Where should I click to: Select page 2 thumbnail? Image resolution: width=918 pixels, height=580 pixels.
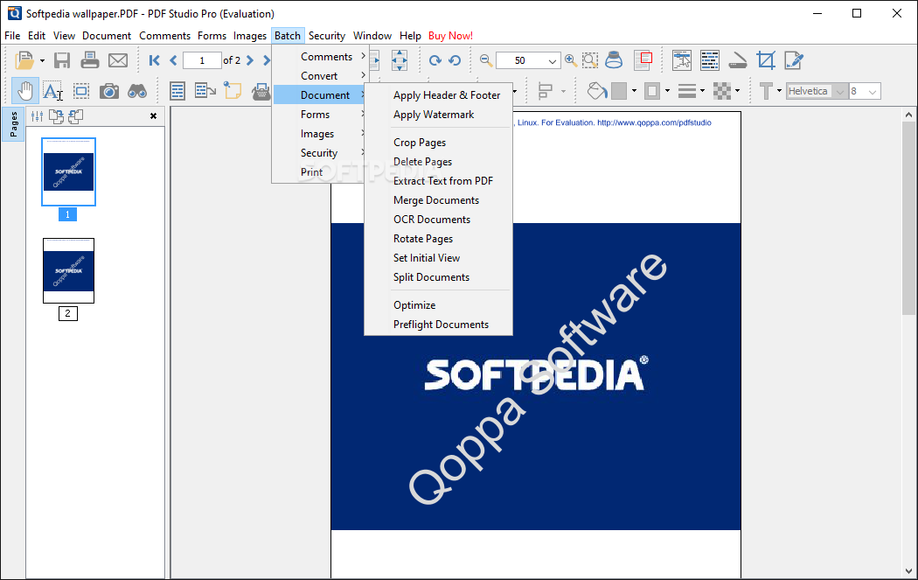(68, 270)
